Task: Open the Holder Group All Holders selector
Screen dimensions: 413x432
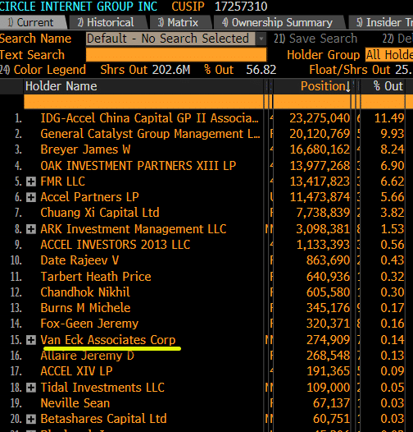Action: click(x=388, y=54)
